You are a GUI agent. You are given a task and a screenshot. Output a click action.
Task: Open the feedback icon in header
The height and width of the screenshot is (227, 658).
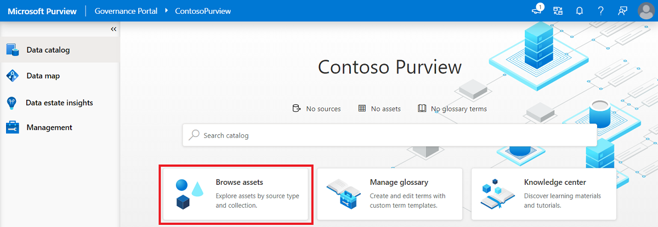pos(622,10)
